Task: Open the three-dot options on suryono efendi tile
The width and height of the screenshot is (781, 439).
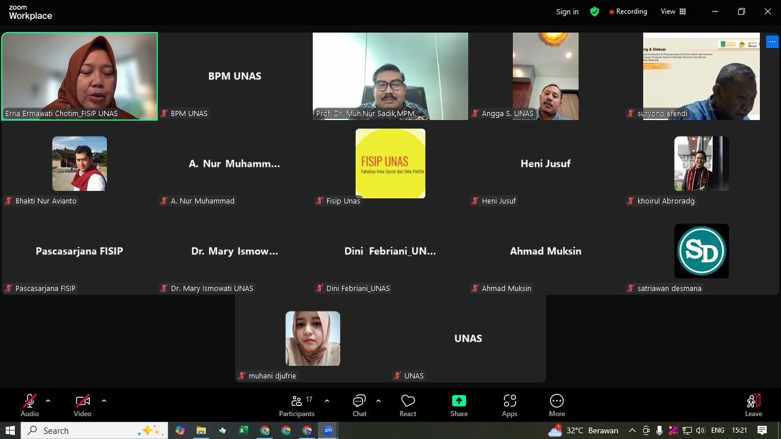Action: tap(772, 41)
